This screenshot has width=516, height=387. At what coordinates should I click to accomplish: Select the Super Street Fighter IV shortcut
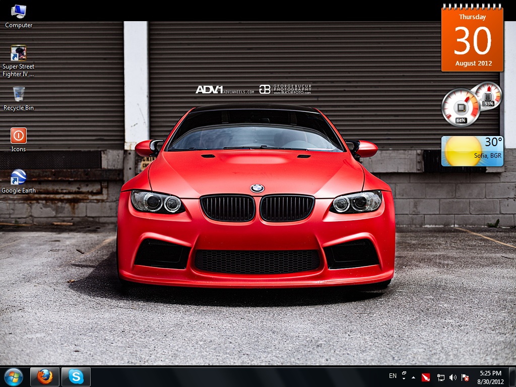pos(19,61)
